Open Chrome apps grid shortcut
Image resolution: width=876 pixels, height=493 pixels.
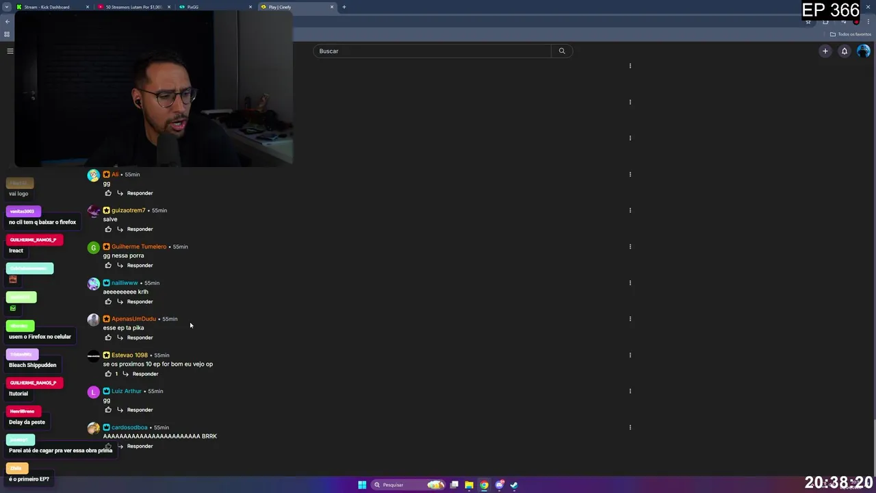tap(7, 34)
